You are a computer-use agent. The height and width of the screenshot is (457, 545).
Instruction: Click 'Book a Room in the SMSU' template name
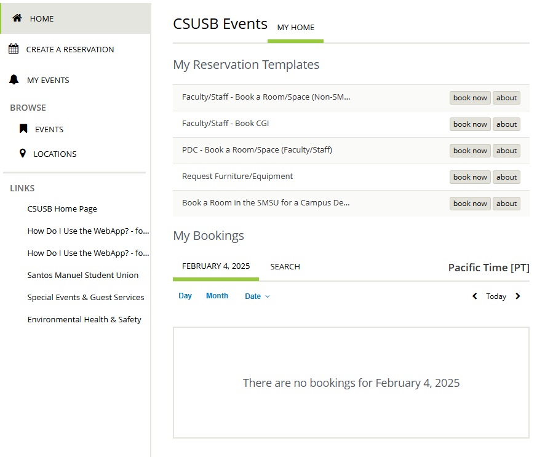tap(266, 202)
